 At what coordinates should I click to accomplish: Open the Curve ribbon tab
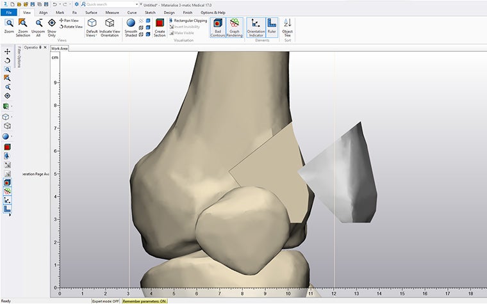[x=132, y=12]
